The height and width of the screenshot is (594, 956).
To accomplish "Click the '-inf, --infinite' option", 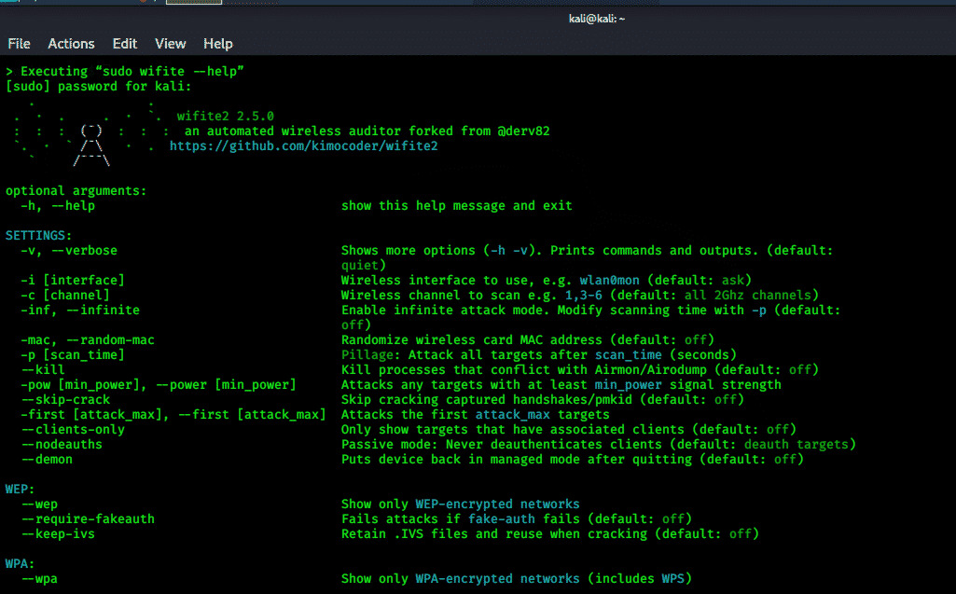I will pos(80,311).
